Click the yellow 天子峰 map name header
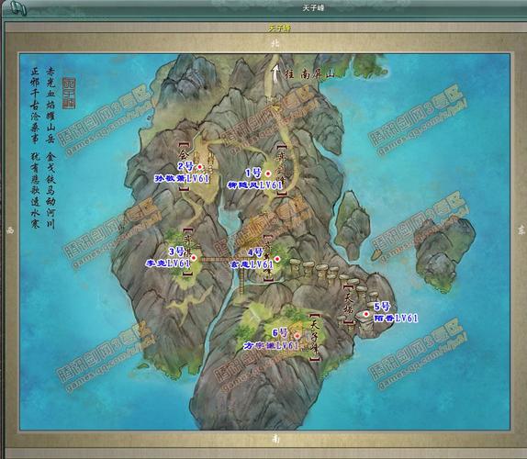This screenshot has height=459, width=527. pos(279,28)
